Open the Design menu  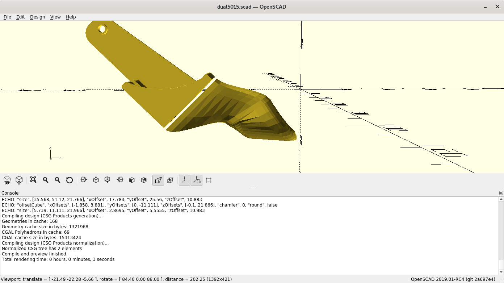pos(37,17)
